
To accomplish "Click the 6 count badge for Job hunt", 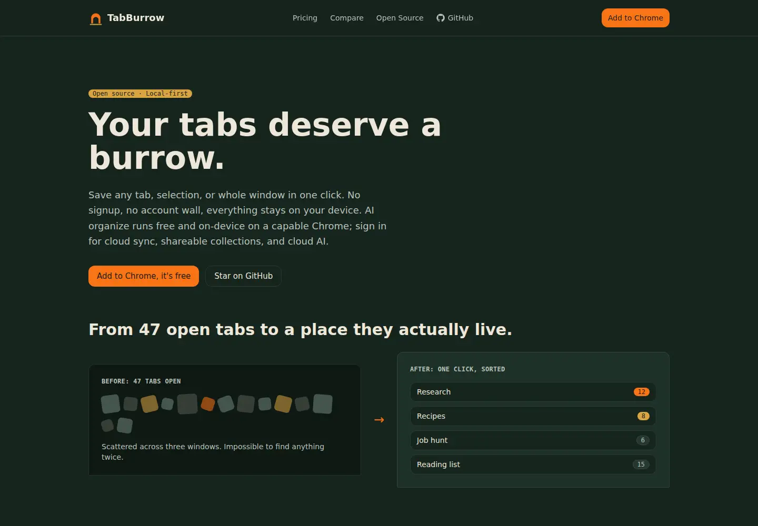I will pos(643,440).
